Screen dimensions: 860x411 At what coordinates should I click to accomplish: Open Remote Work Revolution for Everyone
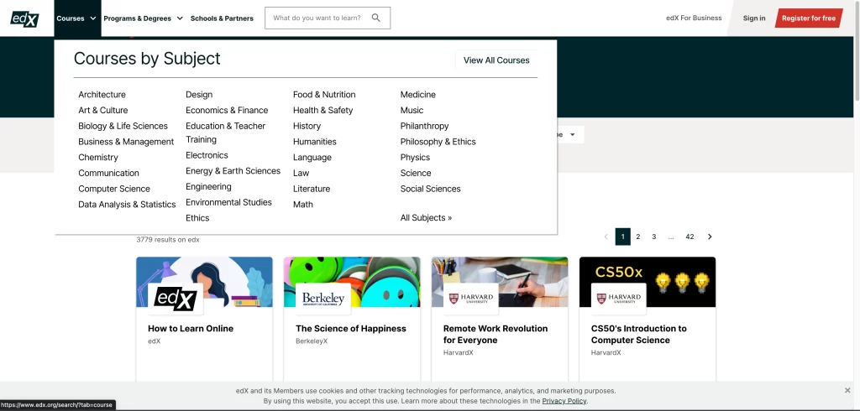(496, 335)
